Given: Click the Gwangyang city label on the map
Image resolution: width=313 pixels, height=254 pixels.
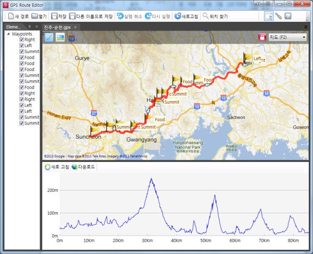Looking at the screenshot, I should (x=142, y=140).
